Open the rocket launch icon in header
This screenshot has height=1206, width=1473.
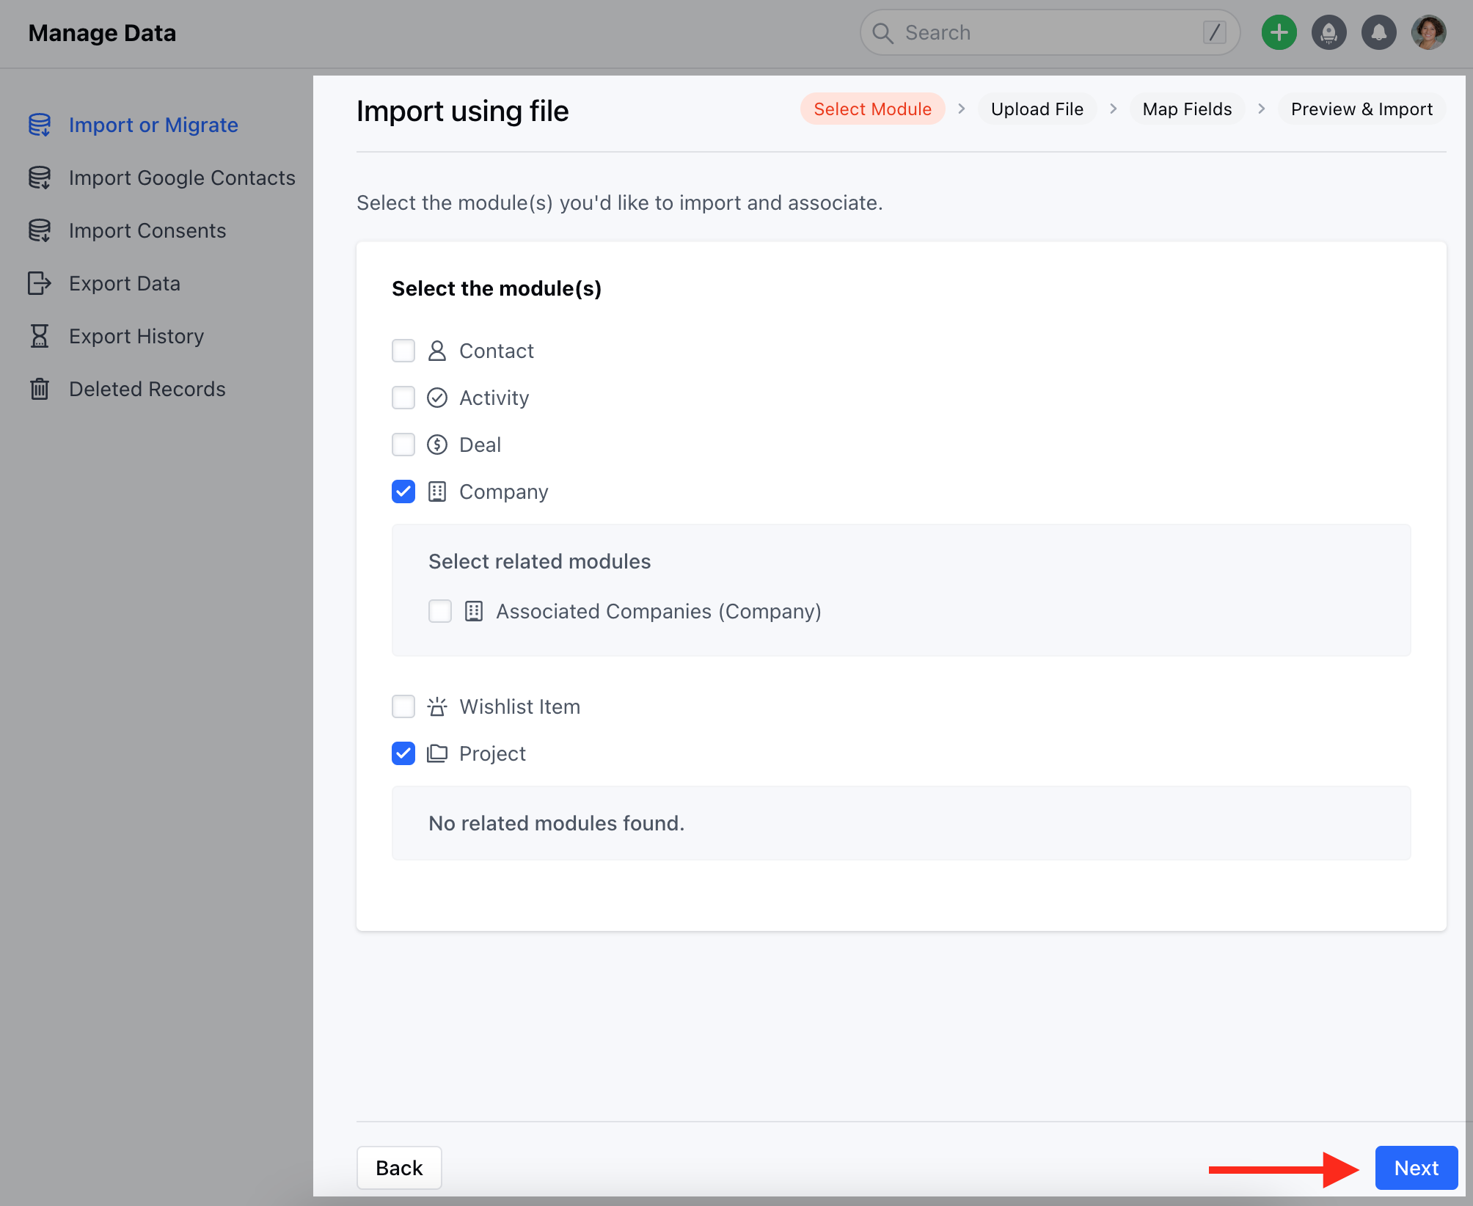click(1329, 32)
